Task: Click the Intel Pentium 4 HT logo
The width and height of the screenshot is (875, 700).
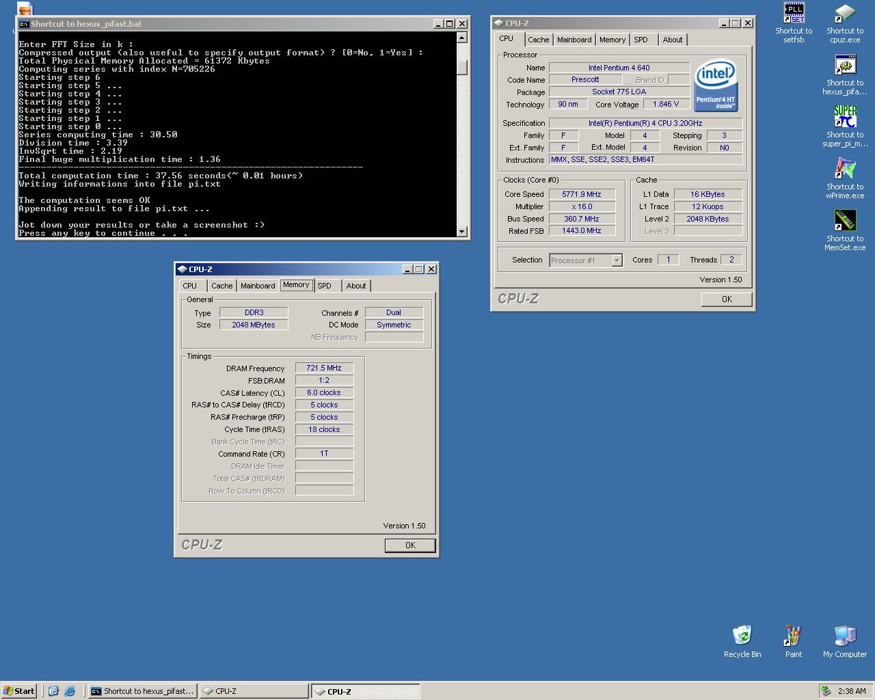Action: [716, 86]
